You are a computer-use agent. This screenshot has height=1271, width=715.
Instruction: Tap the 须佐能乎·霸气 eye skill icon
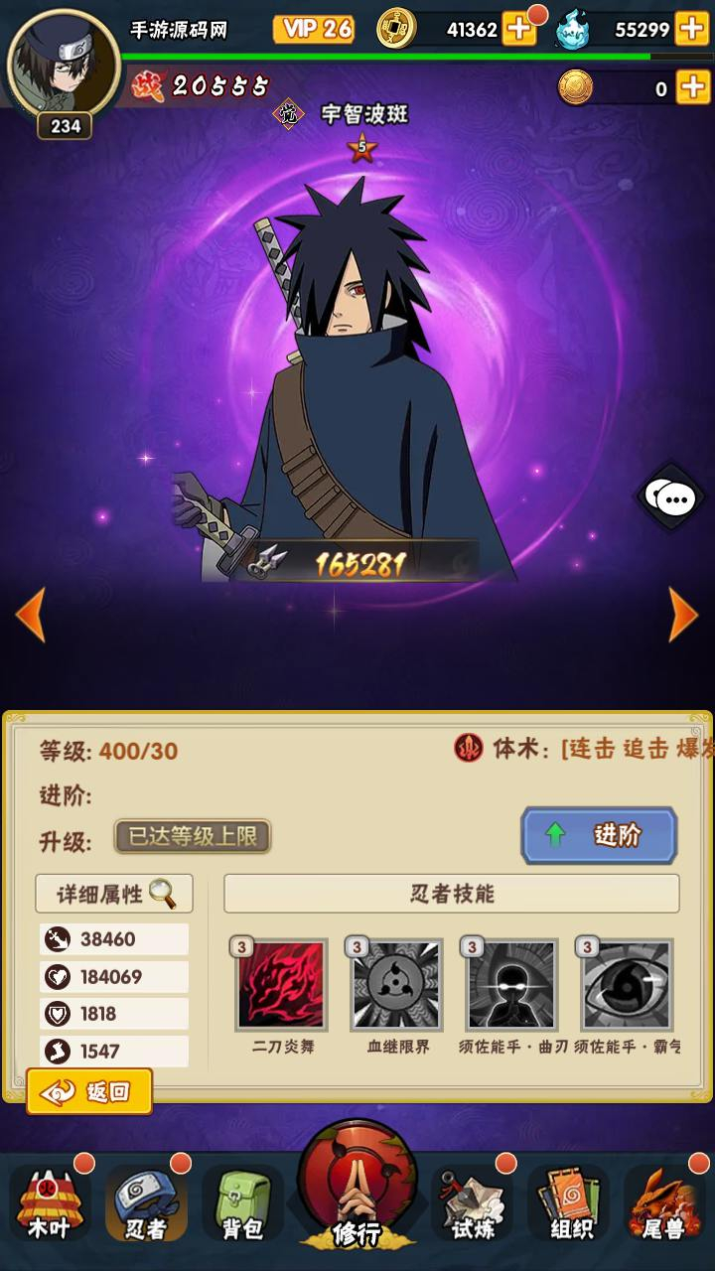[x=628, y=984]
